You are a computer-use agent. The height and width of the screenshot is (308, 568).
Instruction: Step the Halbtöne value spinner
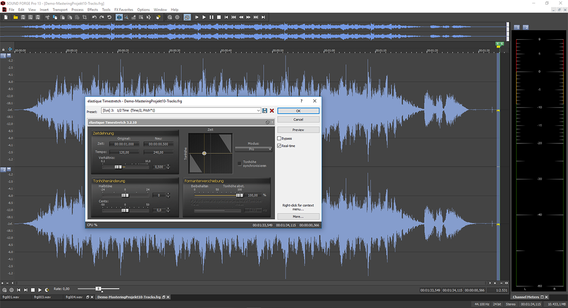pos(168,195)
